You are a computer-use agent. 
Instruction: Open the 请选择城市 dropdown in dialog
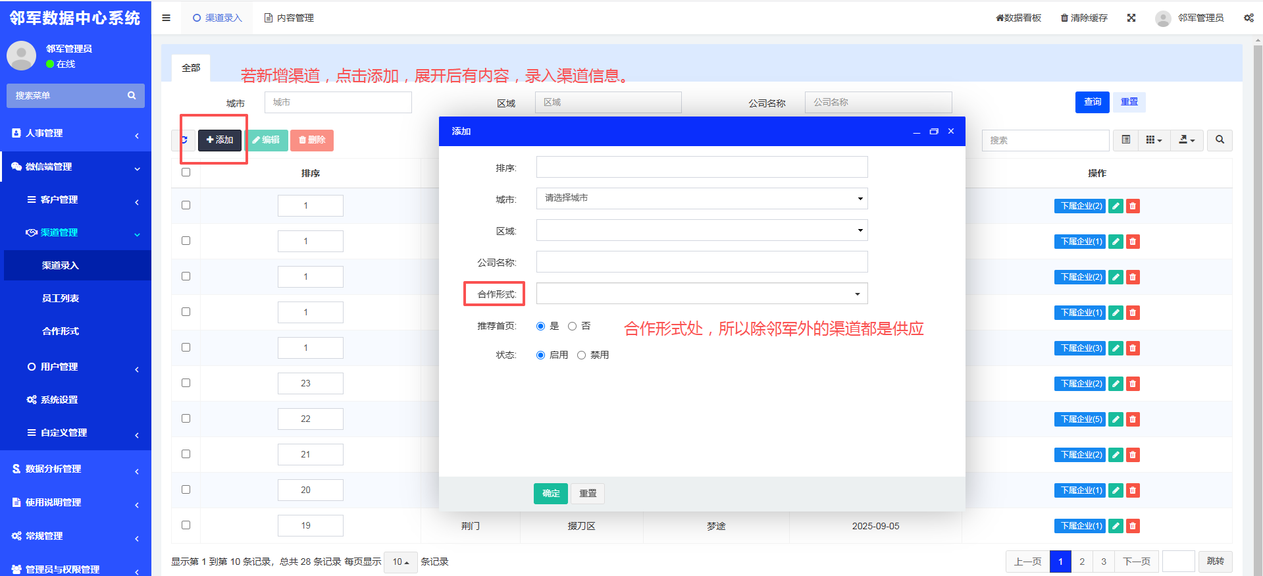tap(702, 198)
